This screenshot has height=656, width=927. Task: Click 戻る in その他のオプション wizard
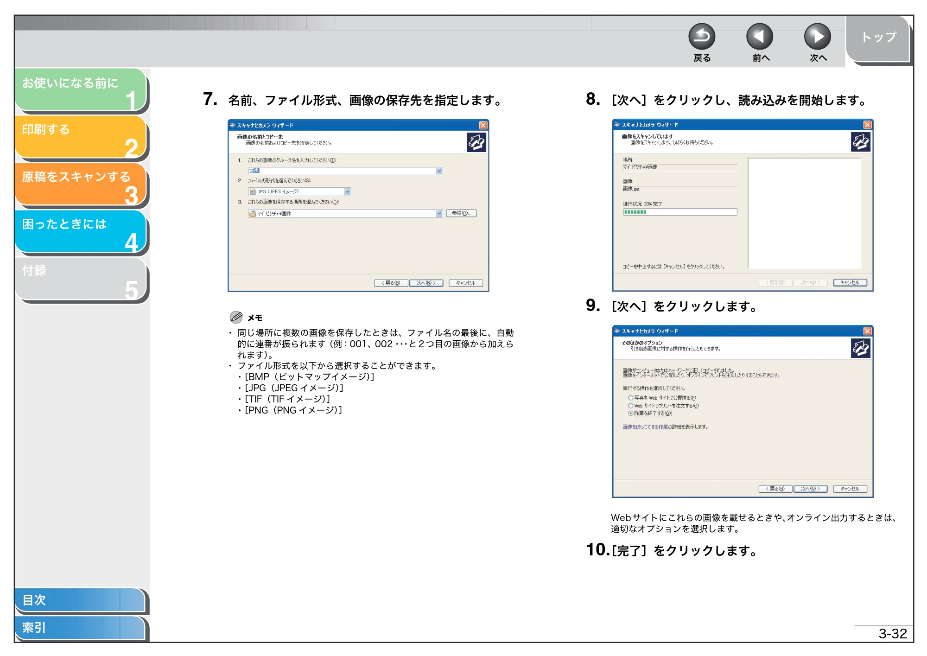coord(775,489)
